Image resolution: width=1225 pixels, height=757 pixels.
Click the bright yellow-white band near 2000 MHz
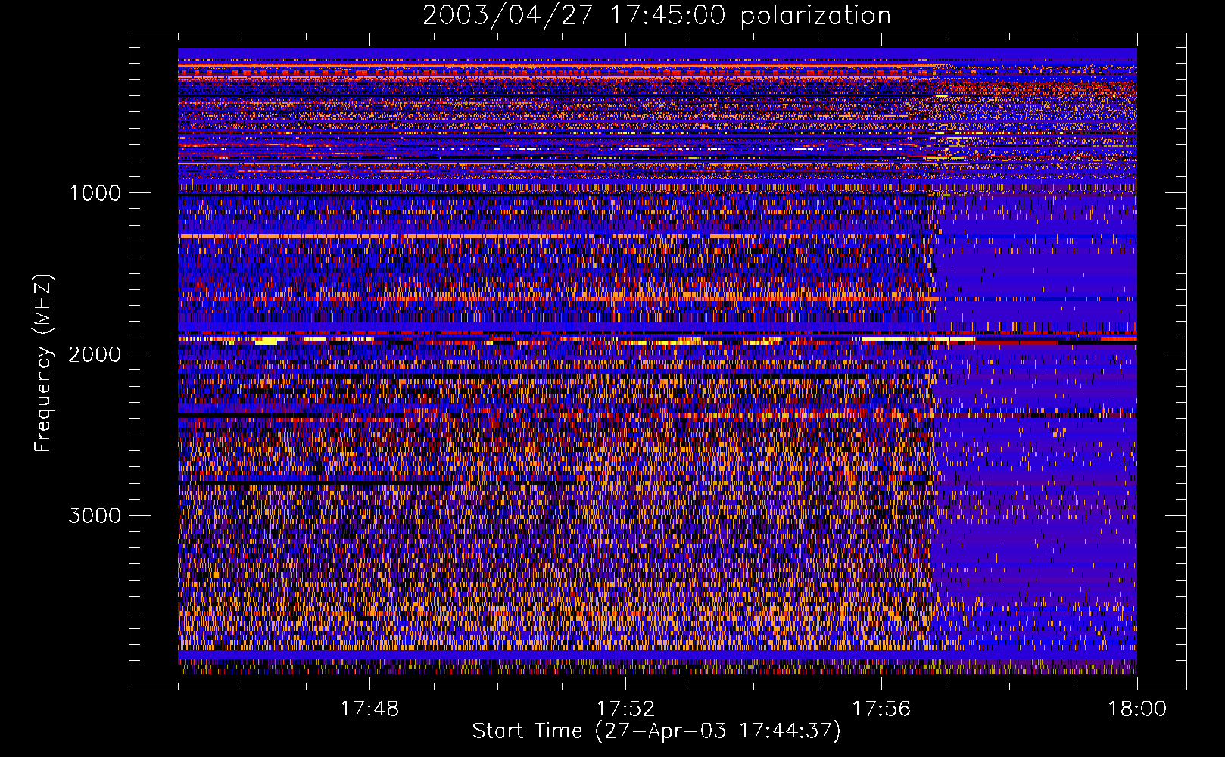pos(657,340)
